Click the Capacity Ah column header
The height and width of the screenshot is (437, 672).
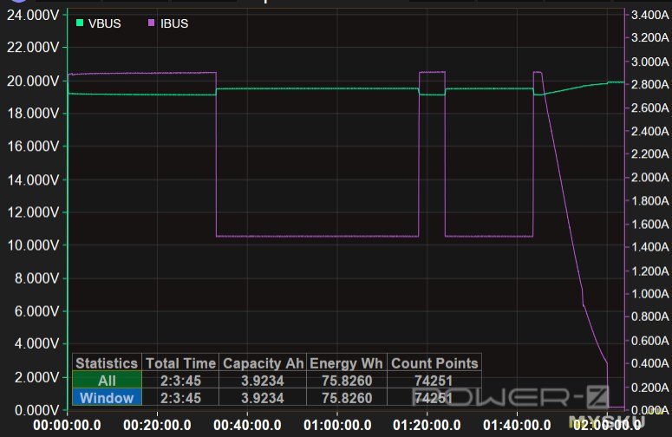pyautogui.click(x=263, y=363)
